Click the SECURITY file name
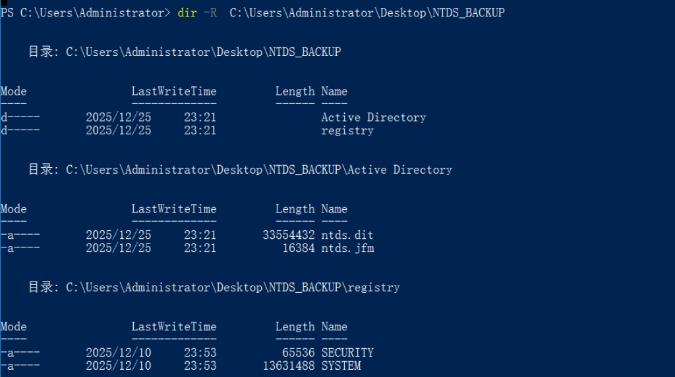Screen dimensions: 675x377 click(x=347, y=353)
